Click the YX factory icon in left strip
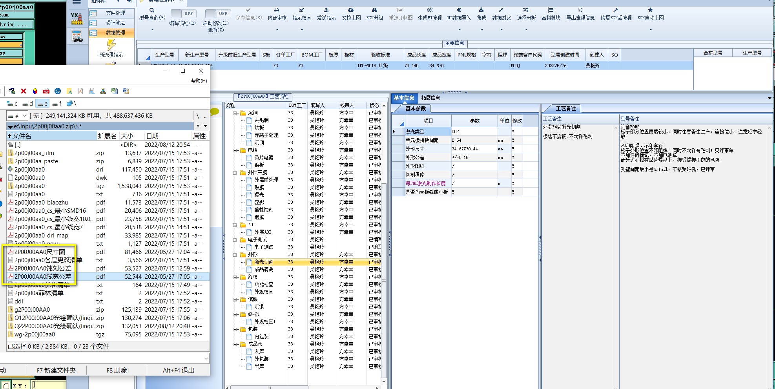This screenshot has width=775, height=389. tap(77, 18)
